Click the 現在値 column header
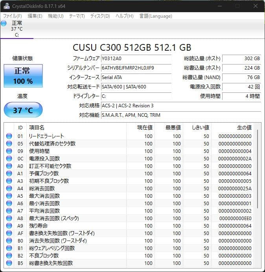The width and height of the screenshot is (265, 272). tap(141, 128)
